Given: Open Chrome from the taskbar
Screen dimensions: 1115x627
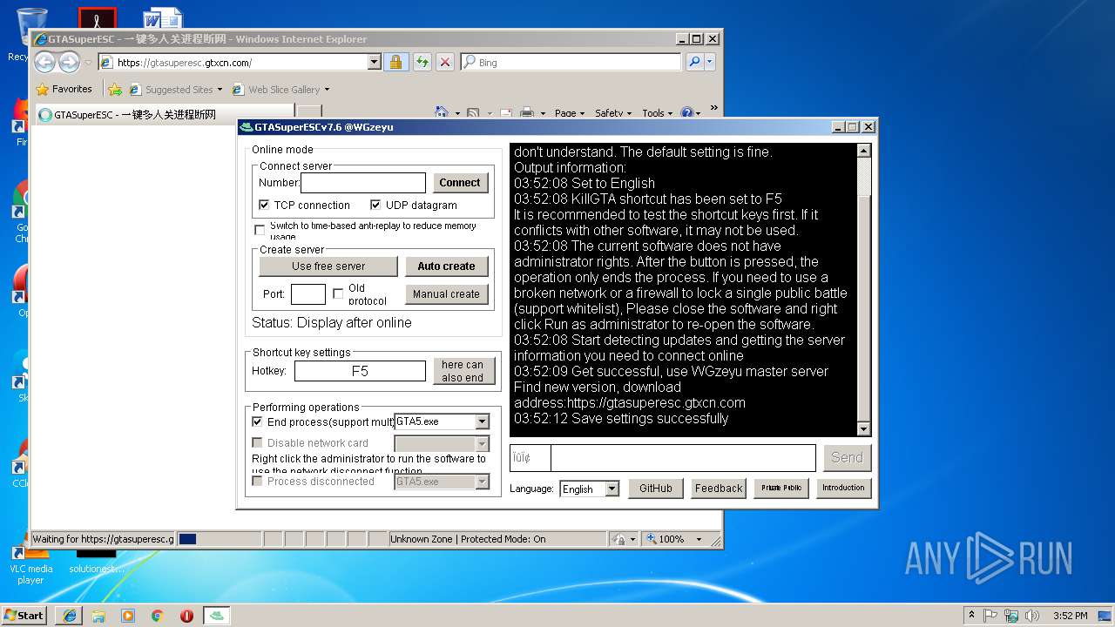Looking at the screenshot, I should tap(158, 615).
